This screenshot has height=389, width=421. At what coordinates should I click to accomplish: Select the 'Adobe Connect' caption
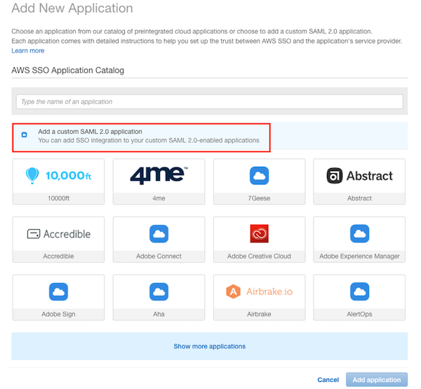159,257
